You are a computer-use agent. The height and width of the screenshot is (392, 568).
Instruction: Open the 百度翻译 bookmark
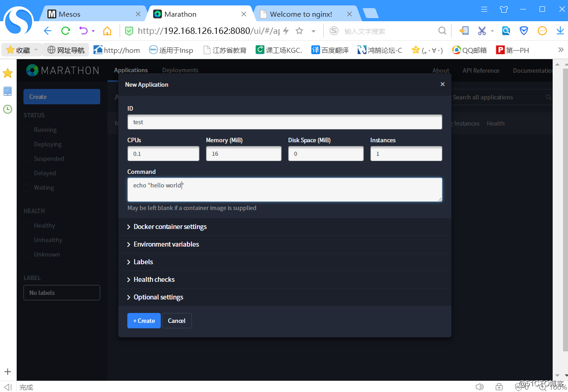330,50
